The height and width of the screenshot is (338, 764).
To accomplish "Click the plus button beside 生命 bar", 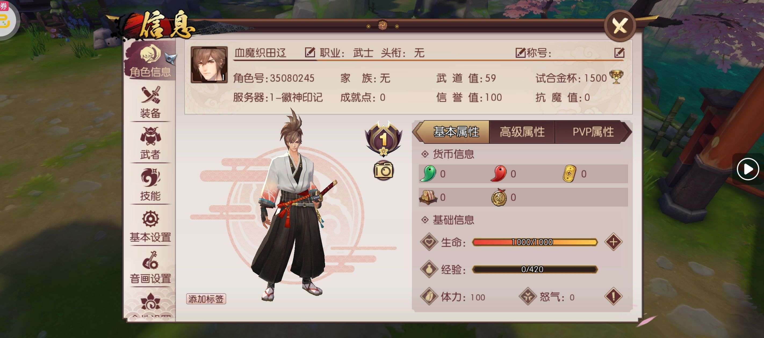I will 613,242.
